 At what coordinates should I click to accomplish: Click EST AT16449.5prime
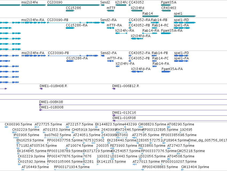35,167
